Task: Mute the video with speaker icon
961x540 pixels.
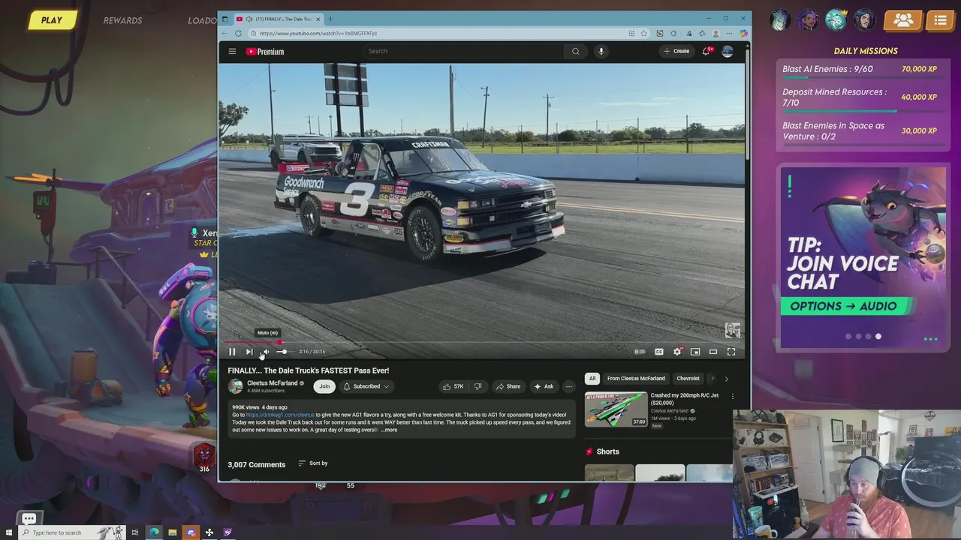Action: click(x=265, y=352)
